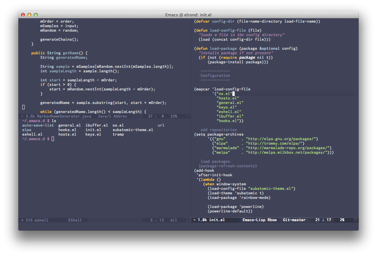Click (powerline-default) line
Screen dimensions: 377x256
[x=230, y=211]
